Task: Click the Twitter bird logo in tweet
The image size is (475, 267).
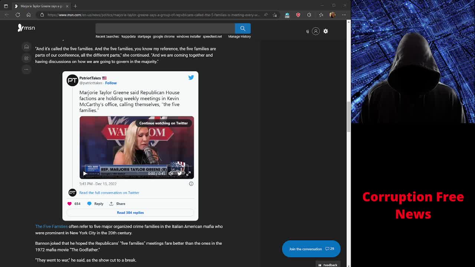Action: tap(191, 78)
